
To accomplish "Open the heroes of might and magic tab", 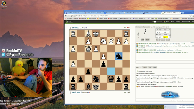I will 113,13.
